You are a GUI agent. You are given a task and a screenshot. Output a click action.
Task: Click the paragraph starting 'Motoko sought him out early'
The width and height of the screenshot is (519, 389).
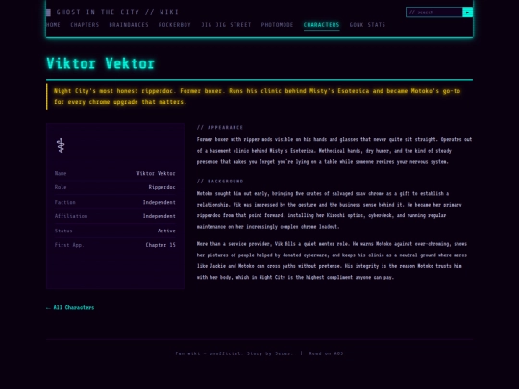click(x=329, y=209)
